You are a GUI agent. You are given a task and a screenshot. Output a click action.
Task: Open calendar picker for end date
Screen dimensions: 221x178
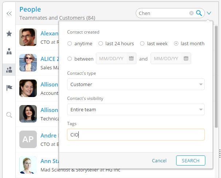coord(186,58)
